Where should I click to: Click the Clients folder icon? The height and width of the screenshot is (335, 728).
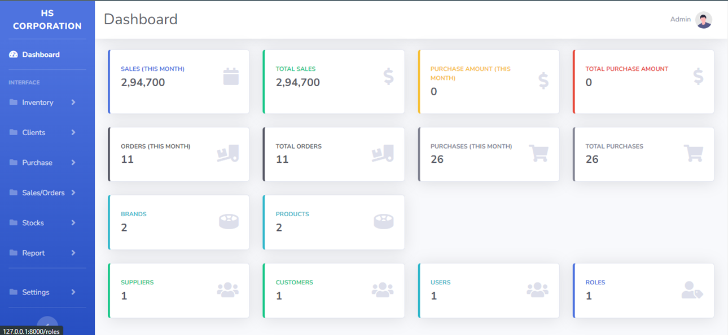14,132
